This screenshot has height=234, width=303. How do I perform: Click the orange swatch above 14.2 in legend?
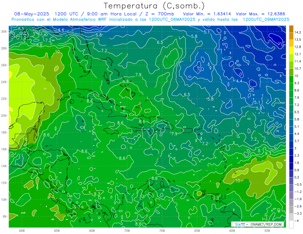coord(291,29)
